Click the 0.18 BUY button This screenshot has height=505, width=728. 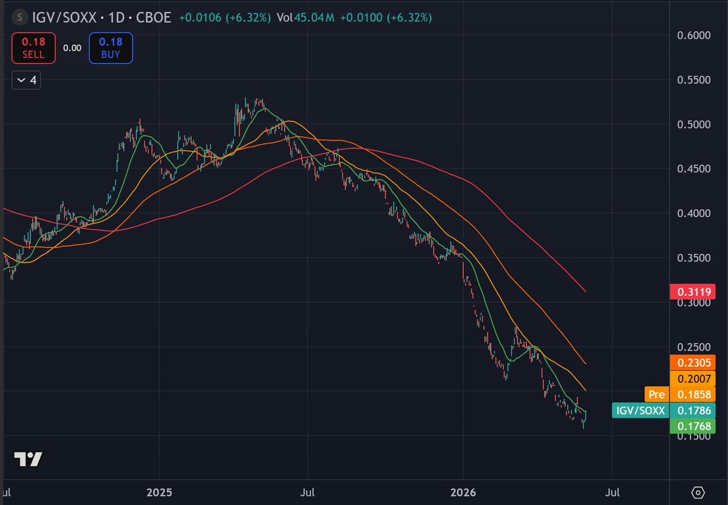pos(111,48)
